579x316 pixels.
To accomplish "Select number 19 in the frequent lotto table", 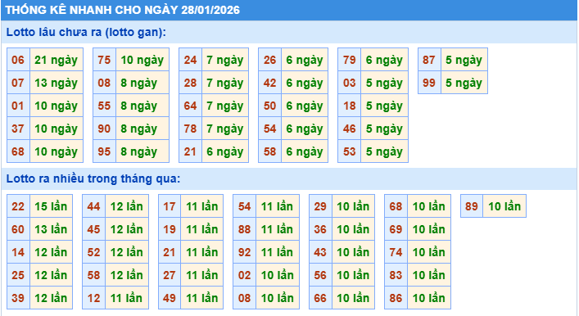I will [x=170, y=229].
